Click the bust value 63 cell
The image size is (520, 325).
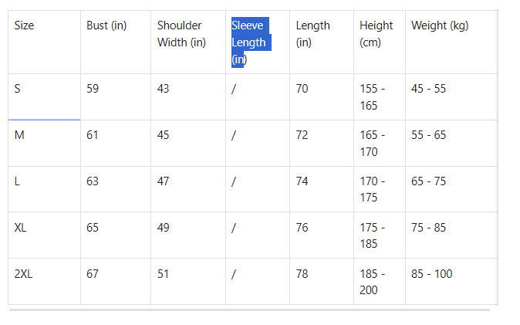[x=93, y=181]
